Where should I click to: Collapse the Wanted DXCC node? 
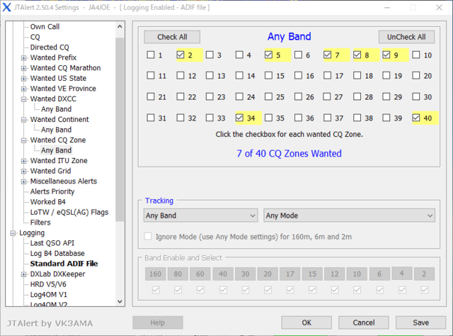pos(23,99)
